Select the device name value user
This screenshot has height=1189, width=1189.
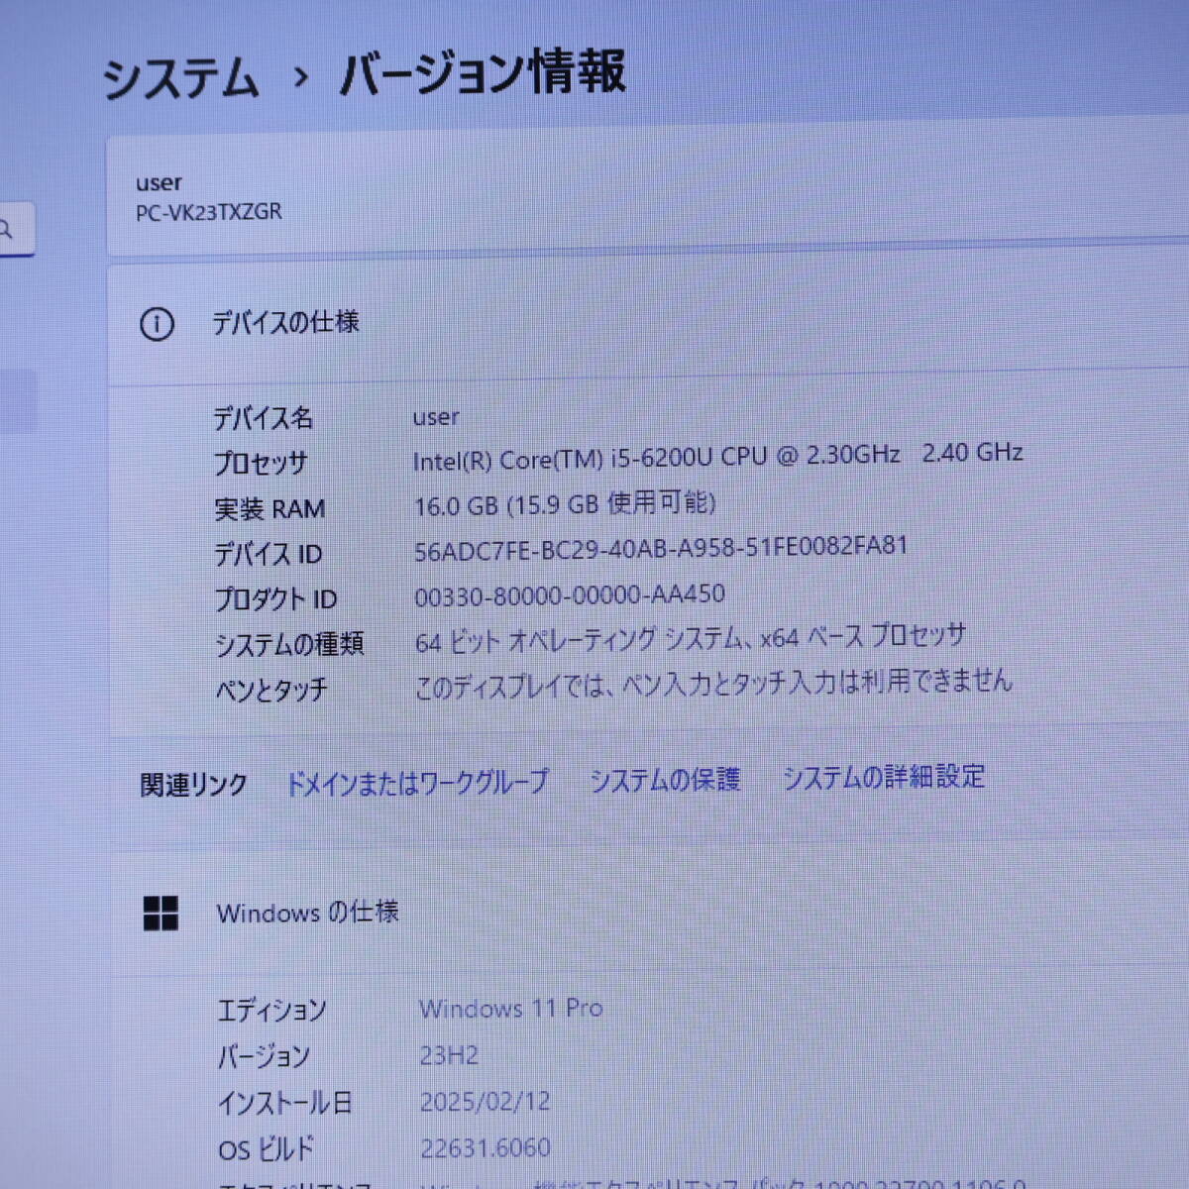click(436, 417)
